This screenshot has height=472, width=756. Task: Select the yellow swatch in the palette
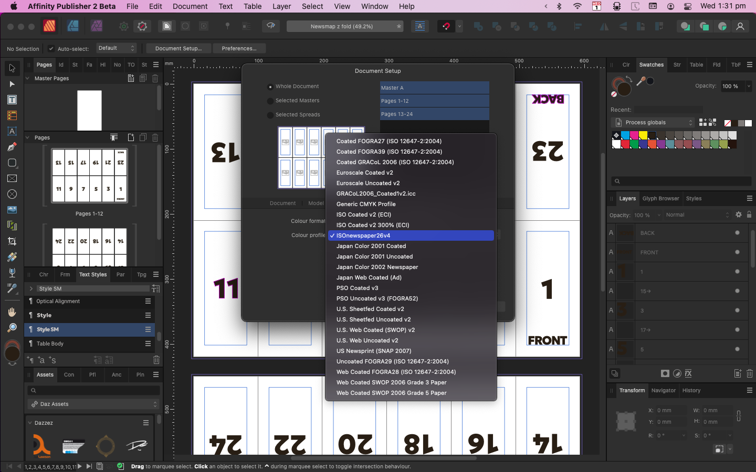(643, 136)
